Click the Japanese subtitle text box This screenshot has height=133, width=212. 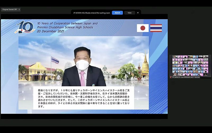(83, 97)
